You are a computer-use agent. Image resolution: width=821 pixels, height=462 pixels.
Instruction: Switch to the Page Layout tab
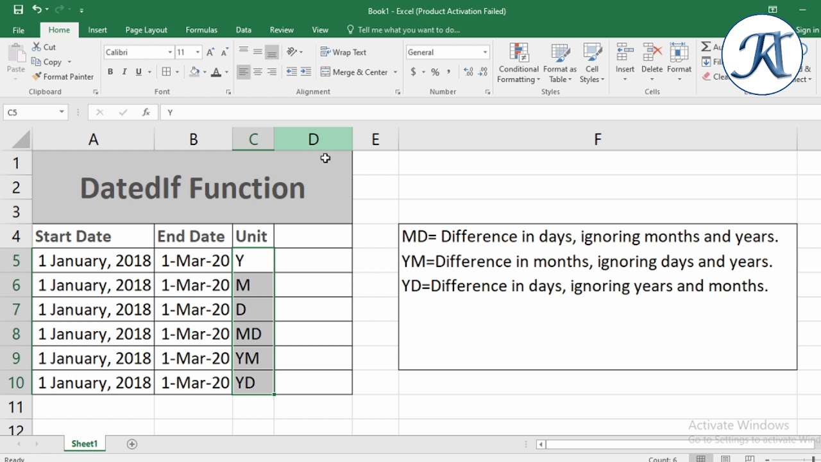(x=146, y=30)
